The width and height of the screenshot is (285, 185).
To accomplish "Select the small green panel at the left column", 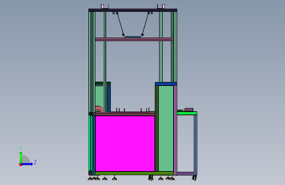I will click(x=99, y=96).
